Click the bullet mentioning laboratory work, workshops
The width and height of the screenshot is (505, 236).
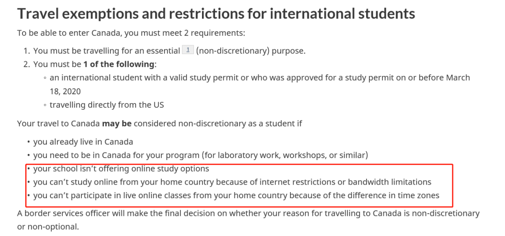click(200, 155)
